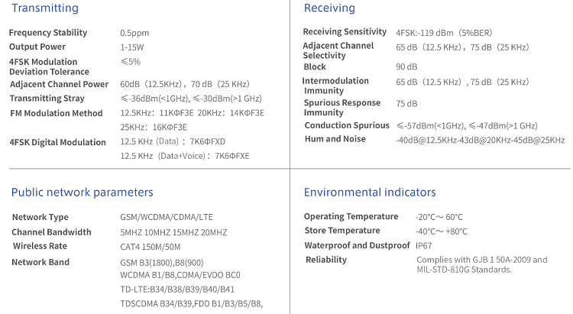Click the Network Band label
Image resolution: width=573 pixels, height=314 pixels.
click(40, 262)
